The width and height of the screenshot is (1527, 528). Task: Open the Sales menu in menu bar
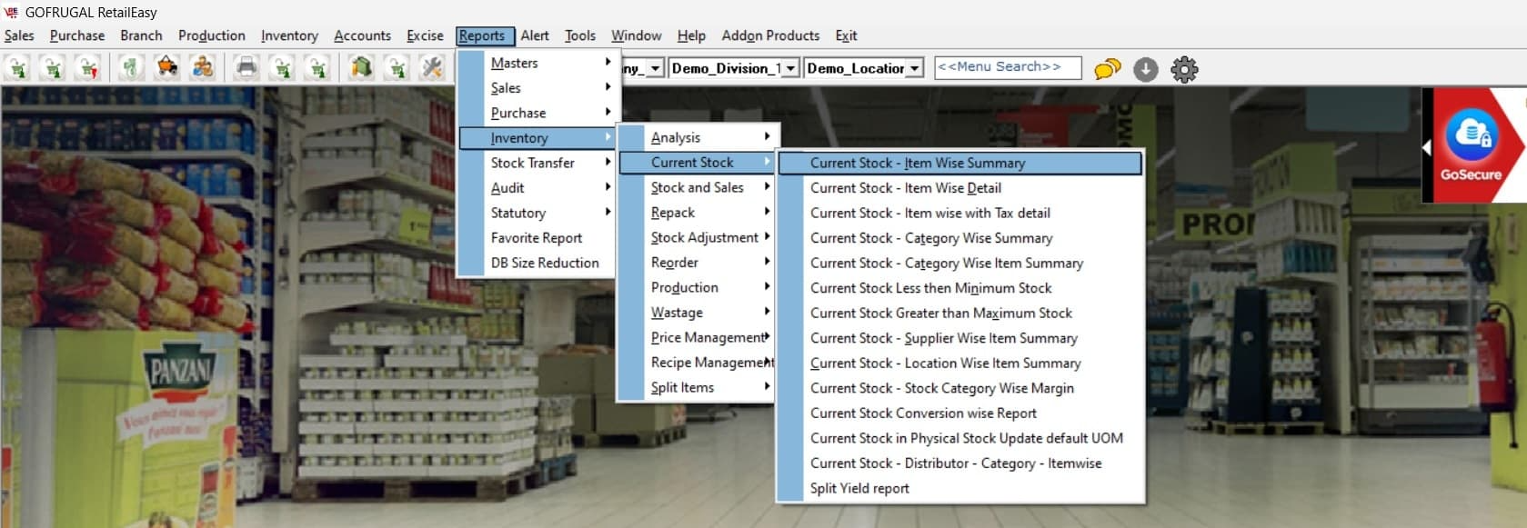click(19, 35)
